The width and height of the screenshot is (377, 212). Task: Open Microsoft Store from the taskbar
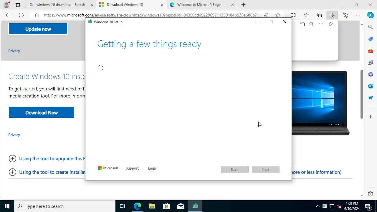pyautogui.click(x=166, y=206)
